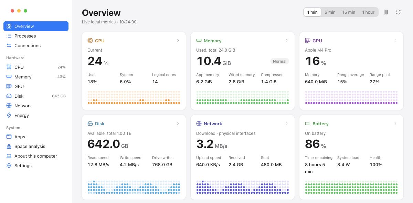
Task: Pause live metrics updates
Action: 386,12
